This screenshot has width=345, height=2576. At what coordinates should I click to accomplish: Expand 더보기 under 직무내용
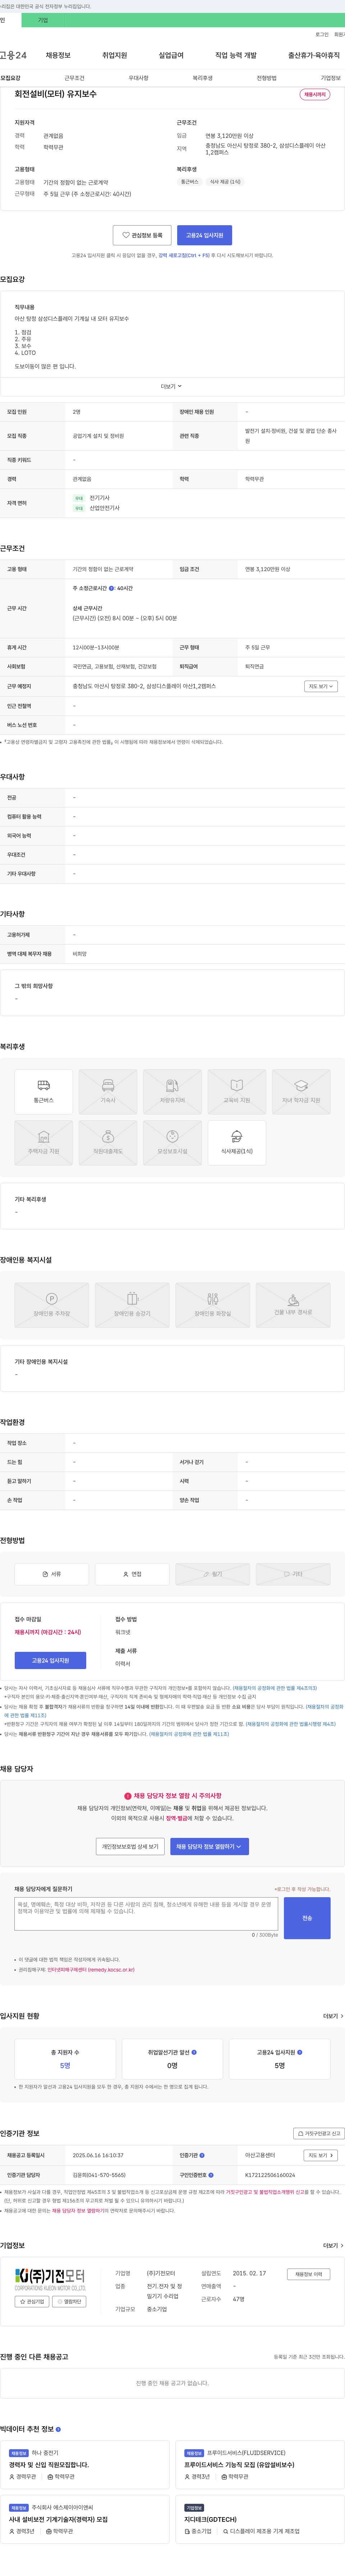coord(172,386)
